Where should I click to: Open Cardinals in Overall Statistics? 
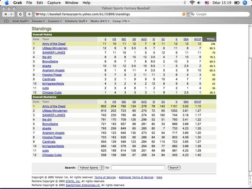(49, 142)
